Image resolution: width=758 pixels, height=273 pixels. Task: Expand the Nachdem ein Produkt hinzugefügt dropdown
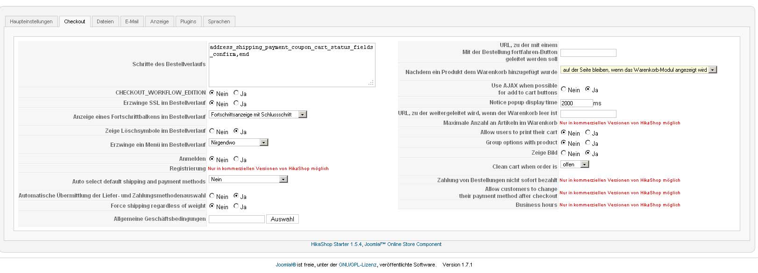[x=712, y=70]
